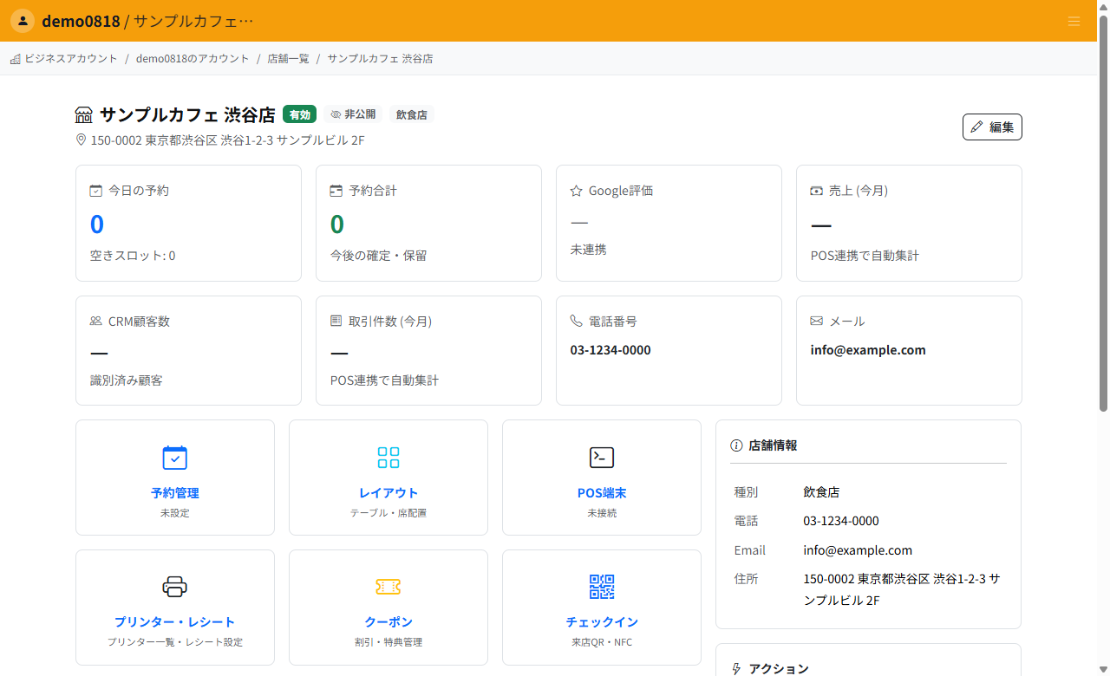Open the プリンター・レシート link
Viewport: 1110px width, 676px height.
(175, 622)
